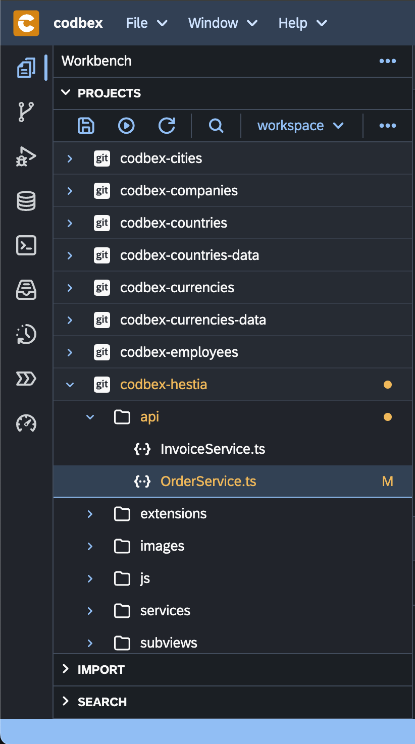415x744 pixels.
Task: Expand the codbex-cities project chevron
Action: [70, 158]
